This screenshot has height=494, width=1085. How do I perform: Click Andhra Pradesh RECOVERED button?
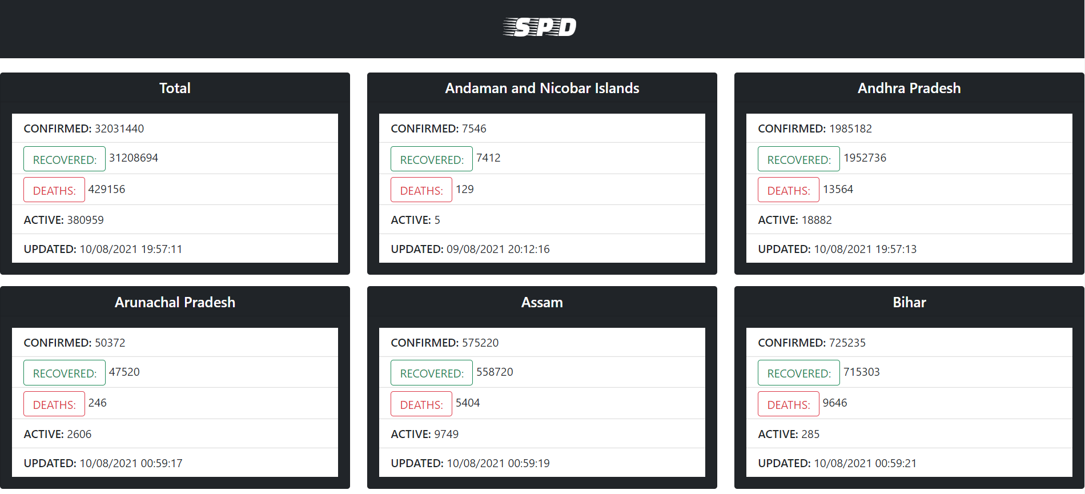pyautogui.click(x=799, y=159)
